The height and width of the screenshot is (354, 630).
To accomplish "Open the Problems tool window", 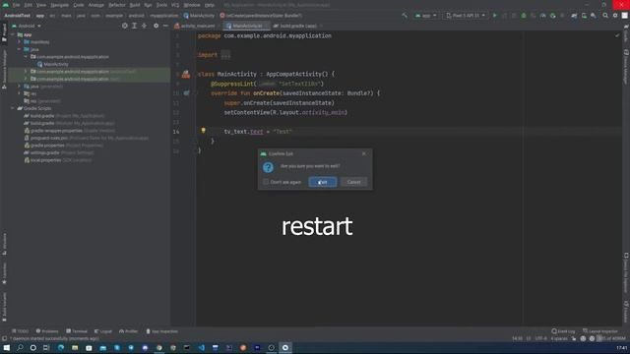I will (x=47, y=331).
